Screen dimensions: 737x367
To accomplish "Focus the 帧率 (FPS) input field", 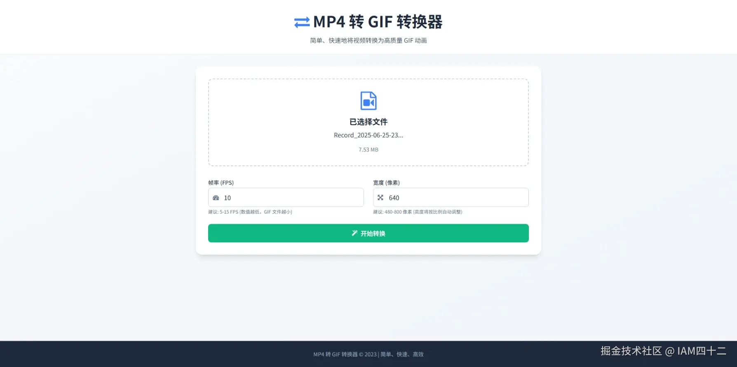I will click(x=286, y=197).
